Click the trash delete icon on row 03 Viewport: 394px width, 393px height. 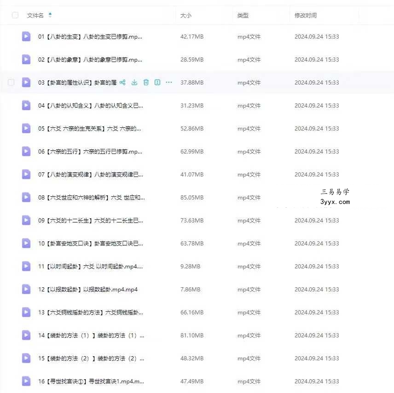click(146, 82)
